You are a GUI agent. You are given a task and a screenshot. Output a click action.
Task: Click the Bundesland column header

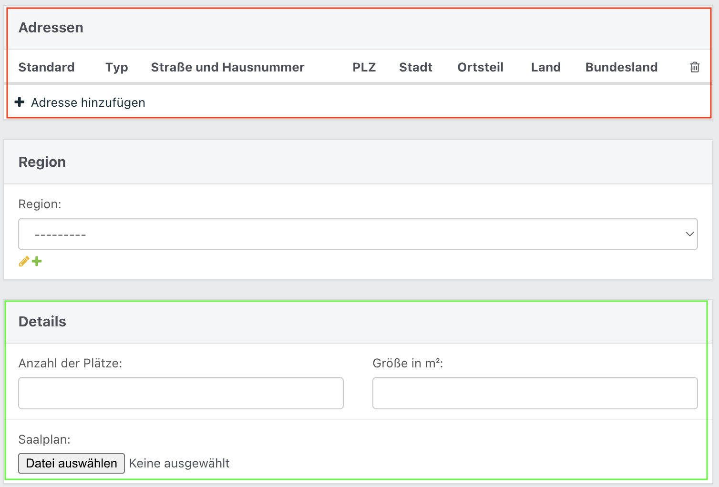click(x=622, y=67)
